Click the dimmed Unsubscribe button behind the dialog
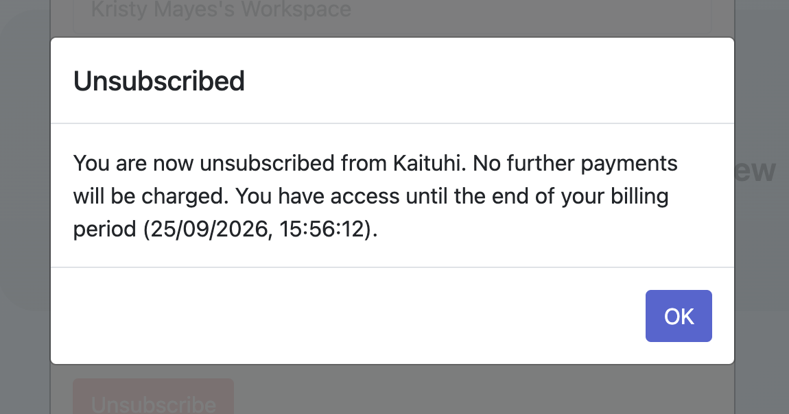The height and width of the screenshot is (414, 789). pos(154,397)
